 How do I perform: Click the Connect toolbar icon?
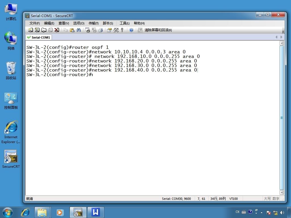[x=31, y=30]
